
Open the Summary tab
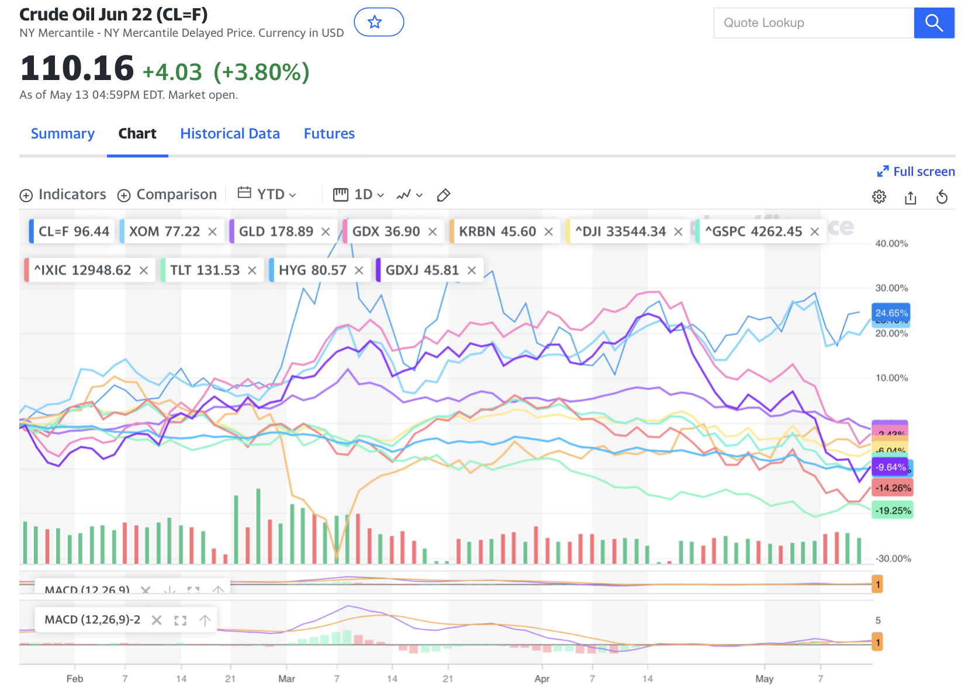coord(63,134)
